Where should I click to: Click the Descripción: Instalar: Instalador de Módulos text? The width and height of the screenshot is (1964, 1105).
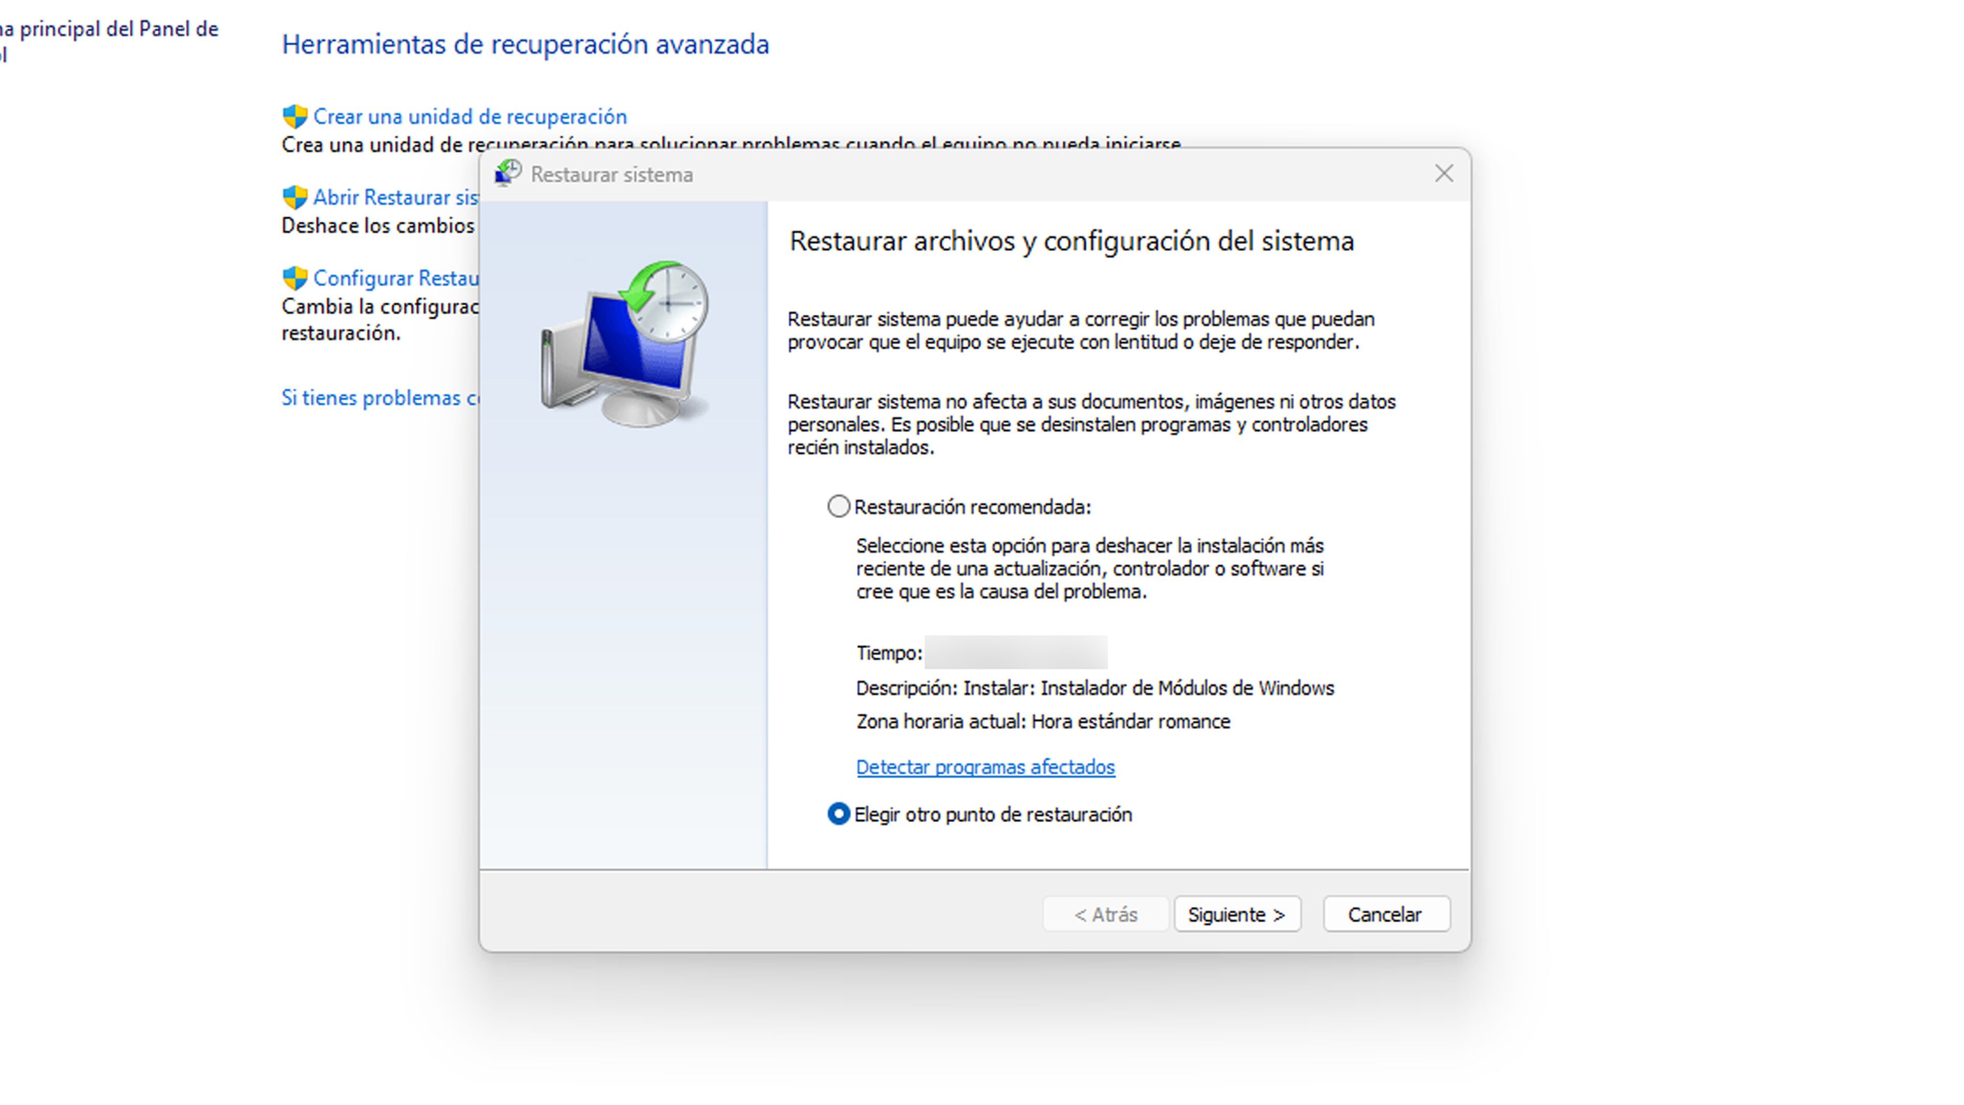click(1095, 688)
